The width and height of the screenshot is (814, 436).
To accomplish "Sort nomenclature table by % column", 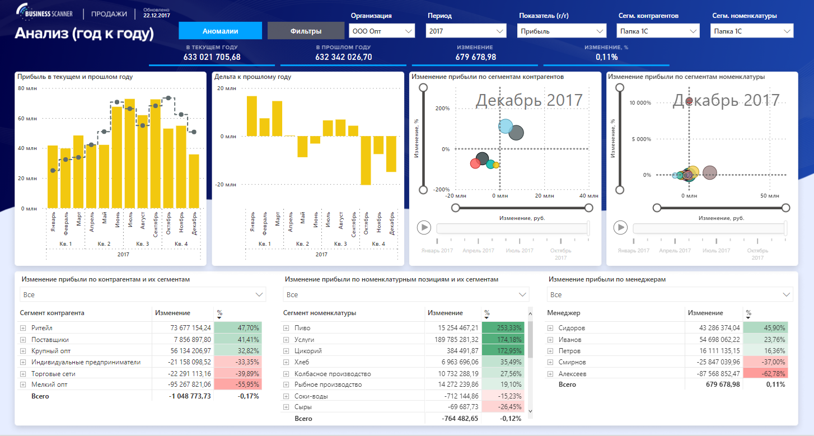I will [487, 313].
